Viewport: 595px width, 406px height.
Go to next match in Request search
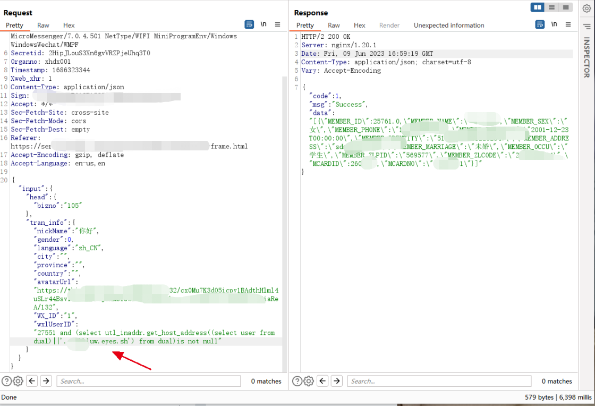(x=46, y=380)
